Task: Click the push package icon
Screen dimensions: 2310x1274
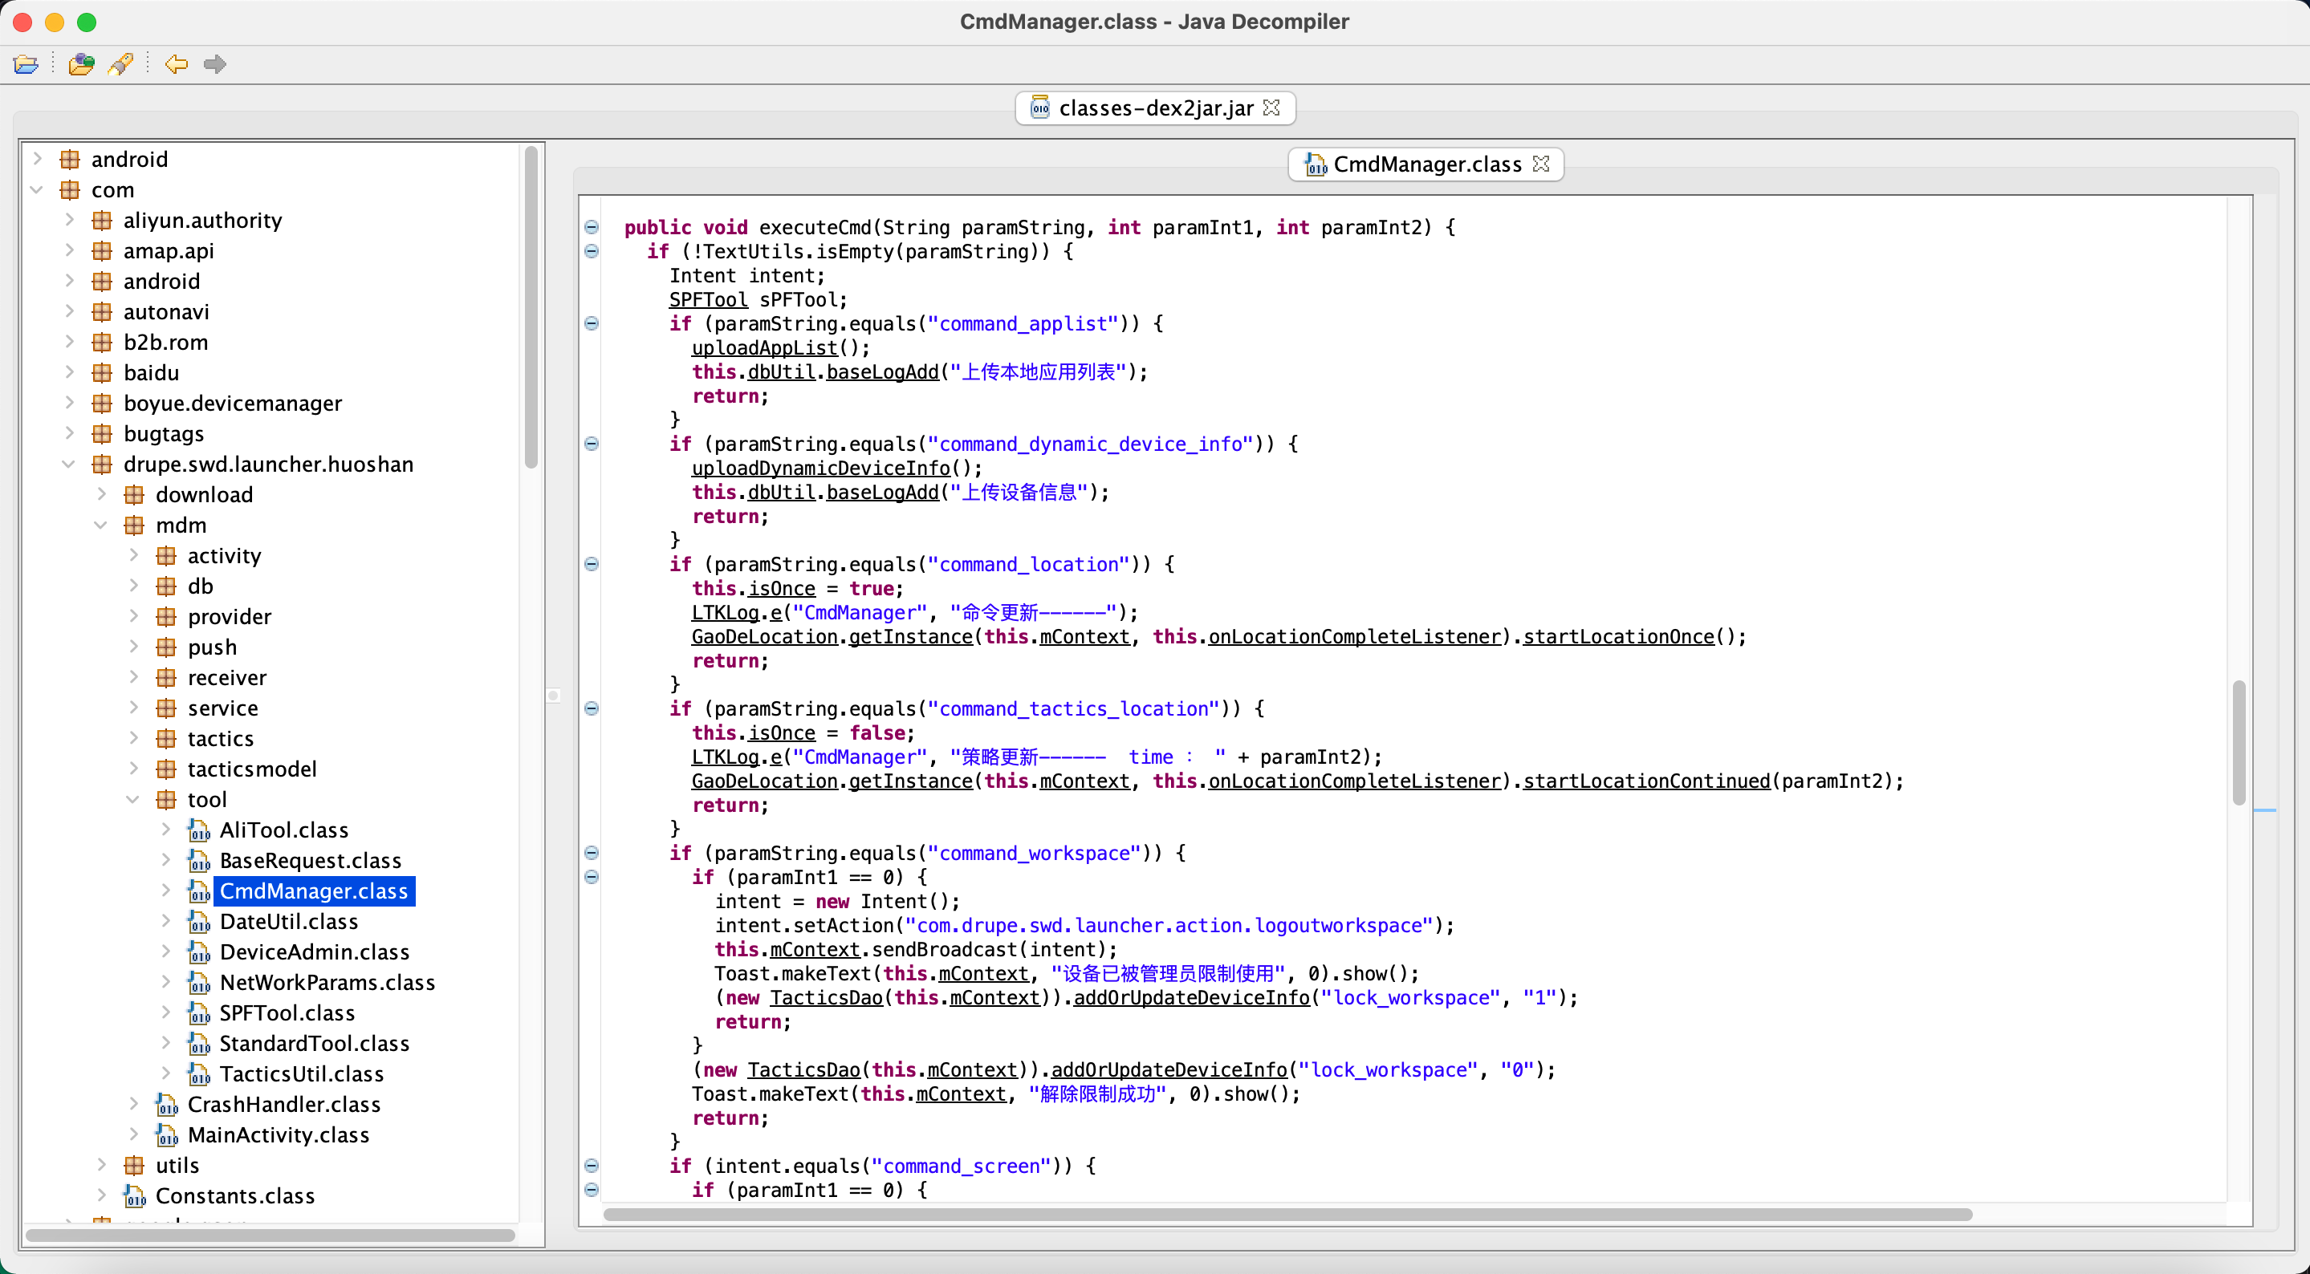Action: click(167, 647)
